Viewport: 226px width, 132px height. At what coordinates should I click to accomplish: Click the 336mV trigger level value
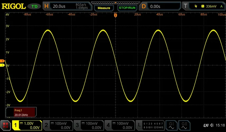(211, 6)
